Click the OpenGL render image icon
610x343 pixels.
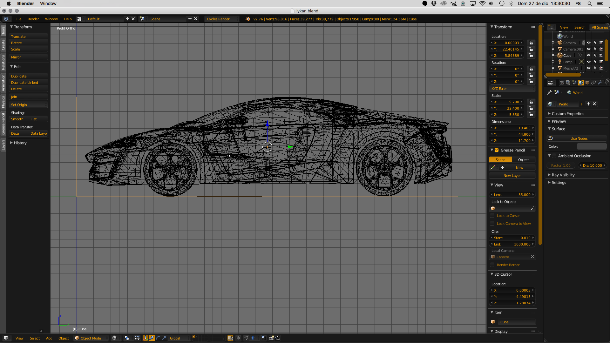point(271,338)
